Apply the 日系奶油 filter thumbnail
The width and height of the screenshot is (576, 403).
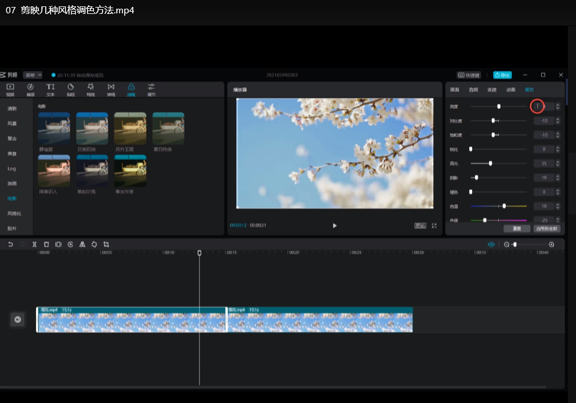[92, 128]
